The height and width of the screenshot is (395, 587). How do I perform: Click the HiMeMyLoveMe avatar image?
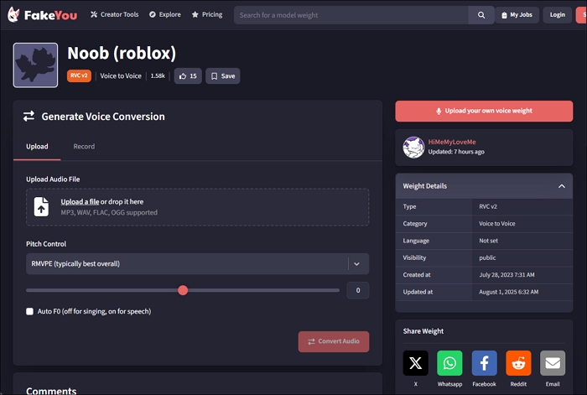click(413, 147)
